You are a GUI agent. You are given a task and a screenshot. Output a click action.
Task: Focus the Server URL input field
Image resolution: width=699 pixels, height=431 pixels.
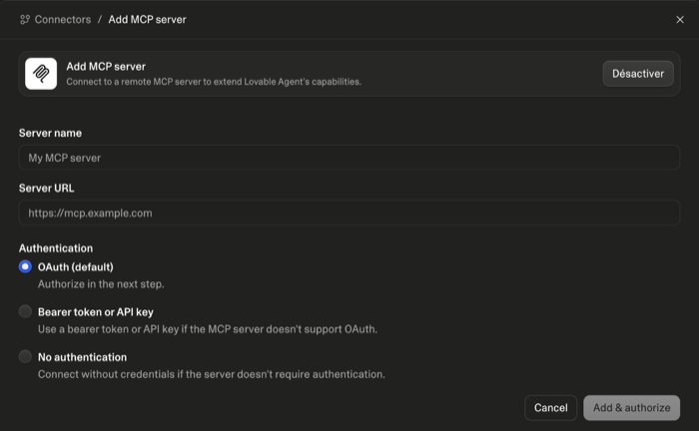[x=349, y=213]
